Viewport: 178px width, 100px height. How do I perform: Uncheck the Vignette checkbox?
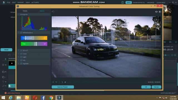click(21, 64)
